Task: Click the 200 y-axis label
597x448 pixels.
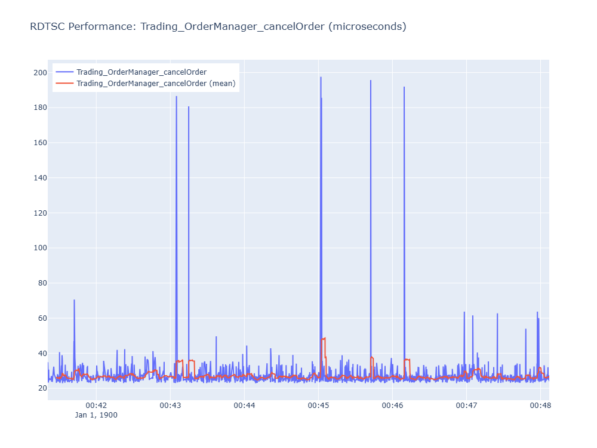Action: pyautogui.click(x=41, y=72)
